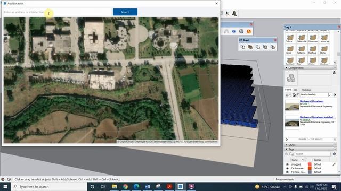The width and height of the screenshot is (341, 191).
Task: Click the orange sphere icon in floating toolbar
Action: tap(249, 31)
